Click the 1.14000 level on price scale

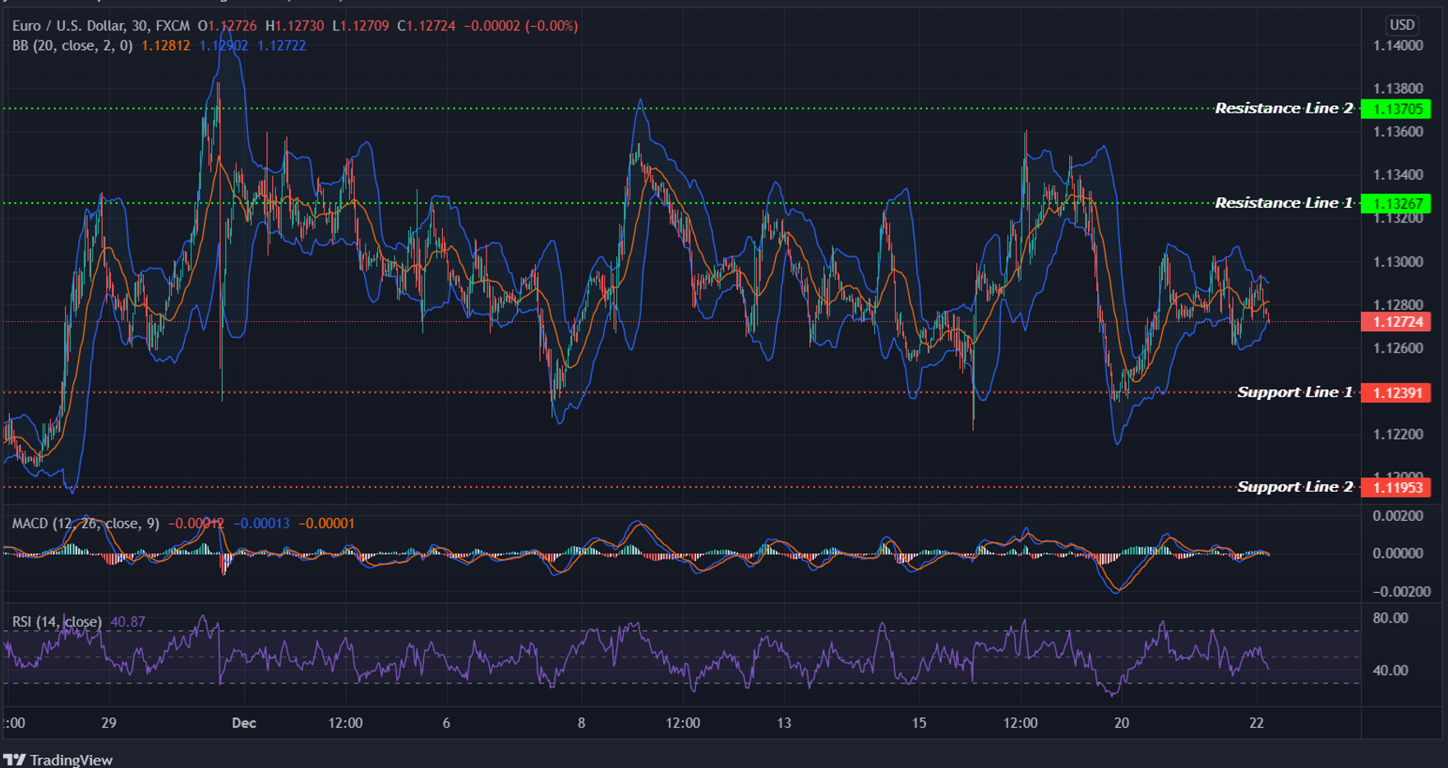pyautogui.click(x=1397, y=46)
